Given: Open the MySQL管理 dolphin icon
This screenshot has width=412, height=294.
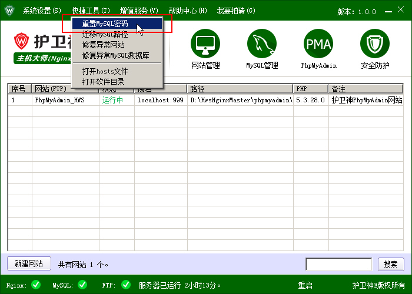Looking at the screenshot, I should coord(262,44).
